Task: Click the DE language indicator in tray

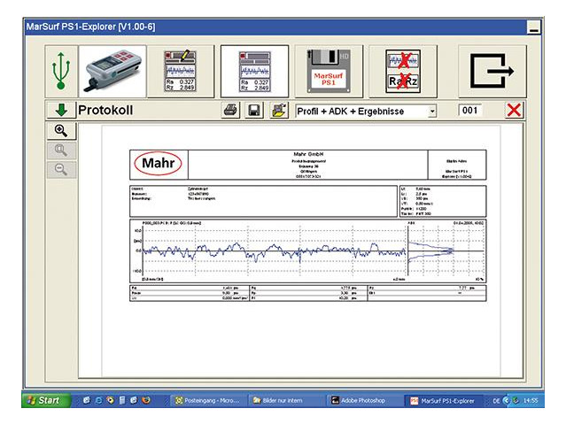Action: tap(496, 401)
